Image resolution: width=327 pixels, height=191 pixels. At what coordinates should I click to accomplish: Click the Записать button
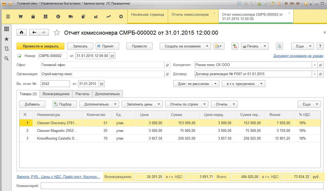point(80,46)
